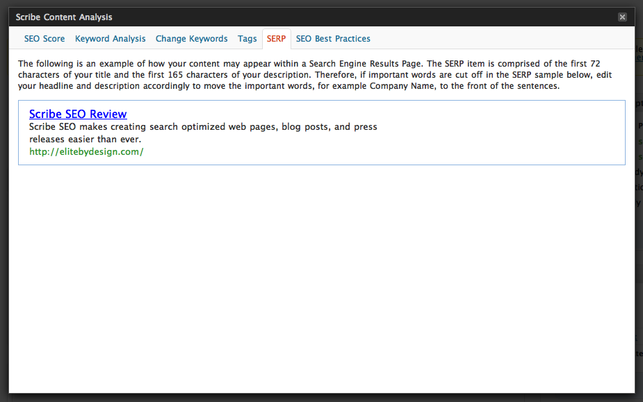Select the Tags tab
643x402 pixels.
(x=247, y=38)
